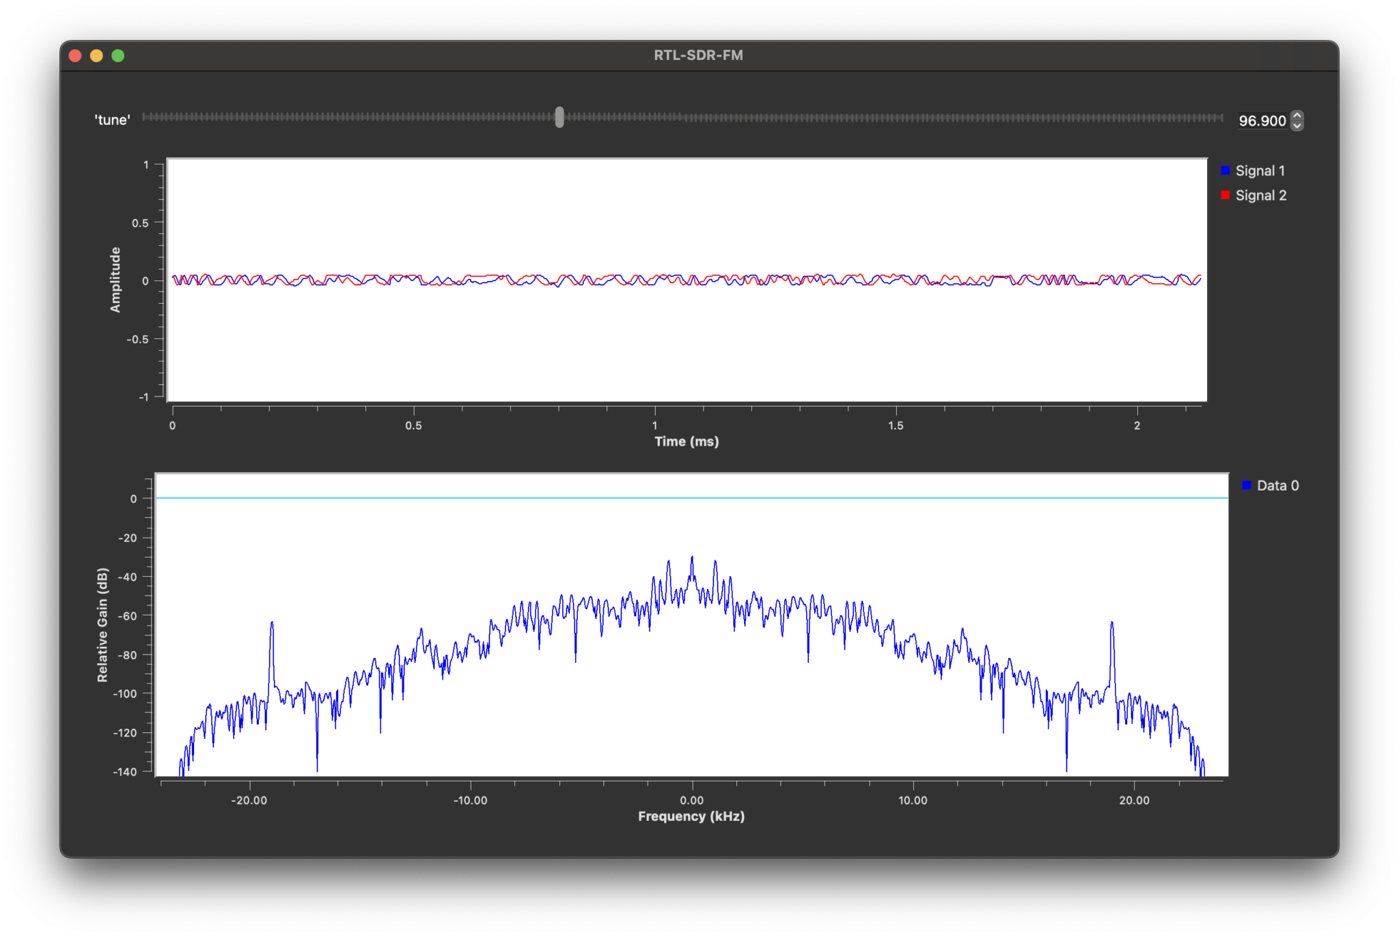
Task: Click the red Signal 2 color swatch
Action: [1225, 195]
